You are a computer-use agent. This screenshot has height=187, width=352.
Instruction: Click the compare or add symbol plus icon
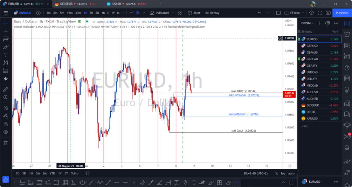point(39,13)
